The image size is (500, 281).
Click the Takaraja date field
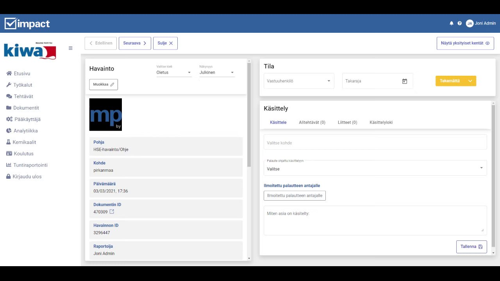[377, 81]
